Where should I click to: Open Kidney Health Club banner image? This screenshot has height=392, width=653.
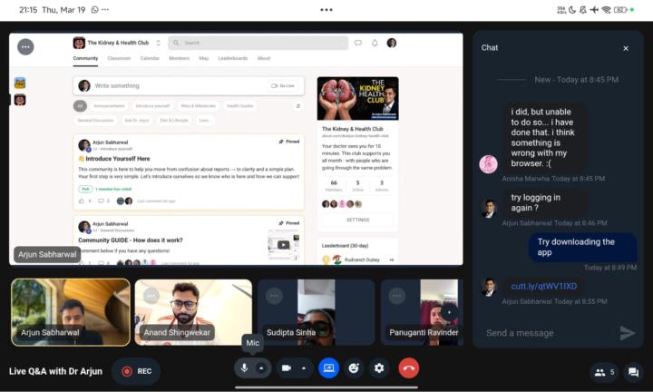click(357, 99)
